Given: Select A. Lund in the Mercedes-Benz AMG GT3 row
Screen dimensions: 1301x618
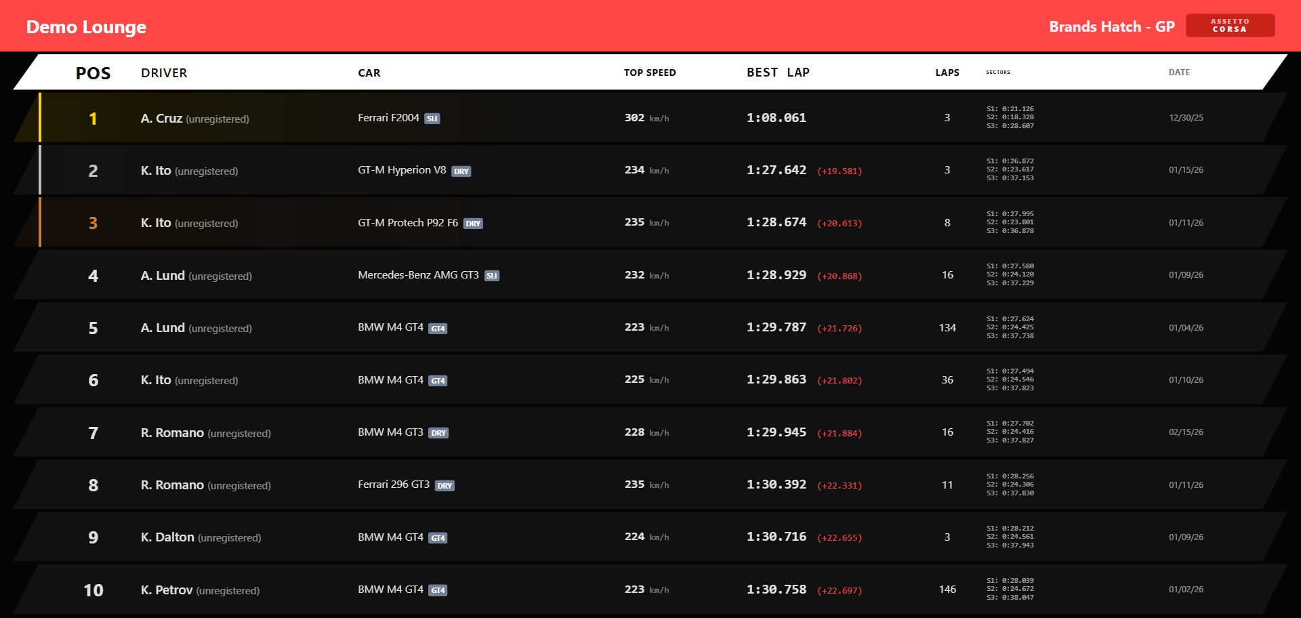Looking at the screenshot, I should pos(163,276).
